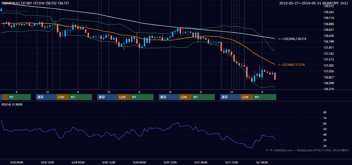The width and height of the screenshot is (352, 165).
Task: Click RSI scale value 50
Action: point(325,129)
